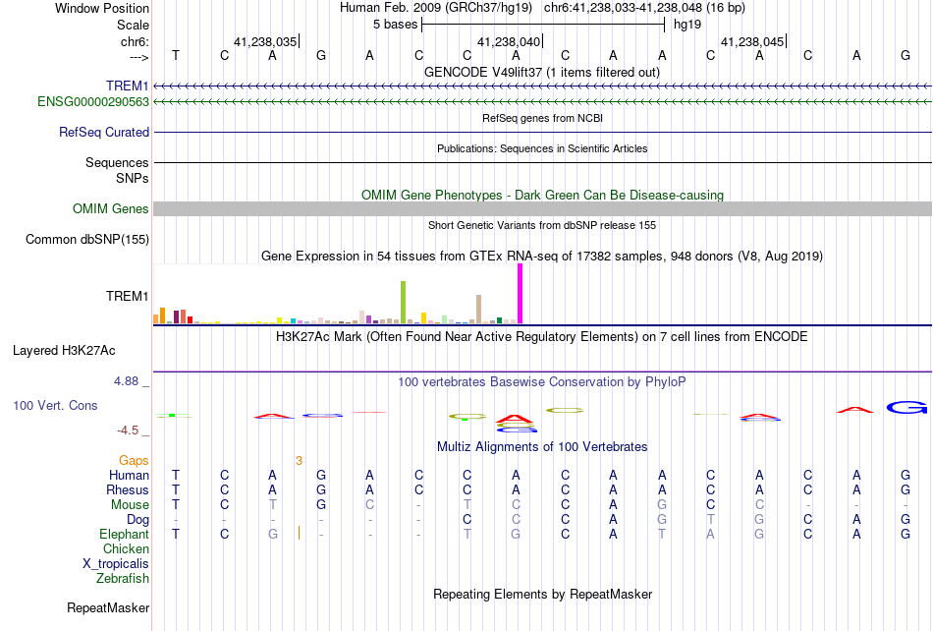Click the Layered H3K27Ac track label
933x631 pixels.
tap(64, 351)
